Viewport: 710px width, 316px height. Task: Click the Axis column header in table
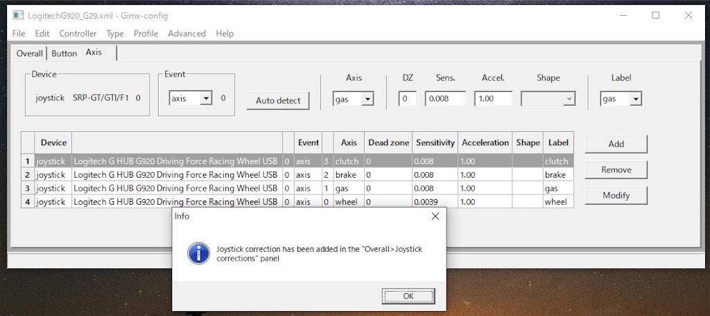(x=349, y=142)
